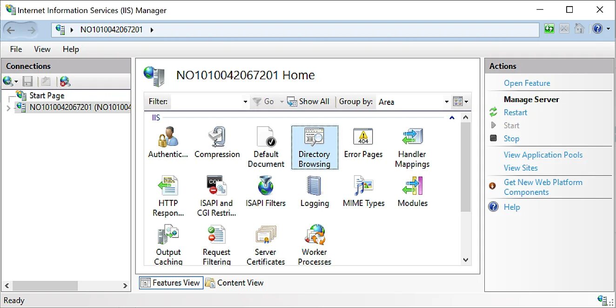The height and width of the screenshot is (308, 616).
Task: Switch to Content View tab
Action: point(235,283)
